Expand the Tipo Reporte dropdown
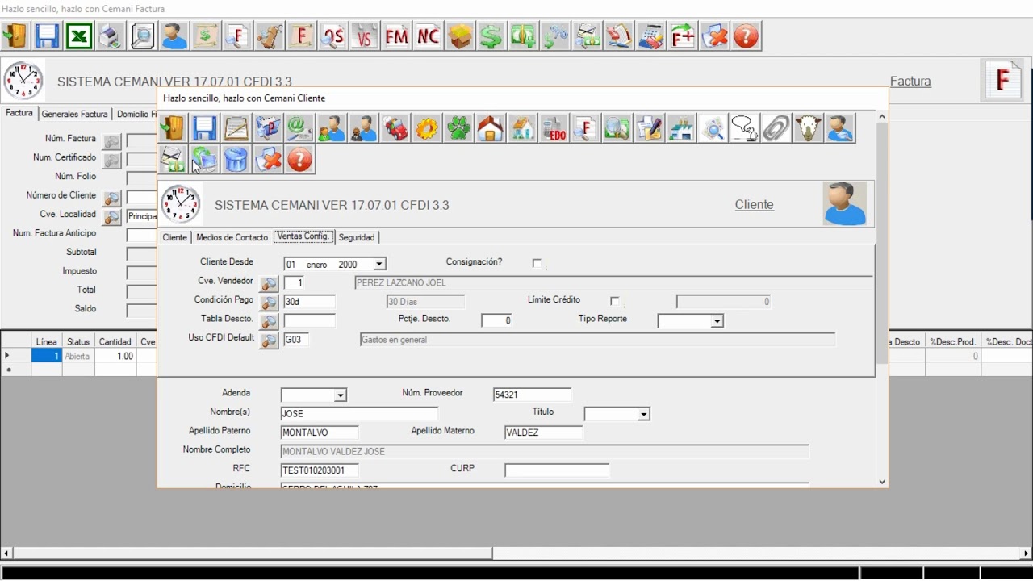 pos(717,321)
